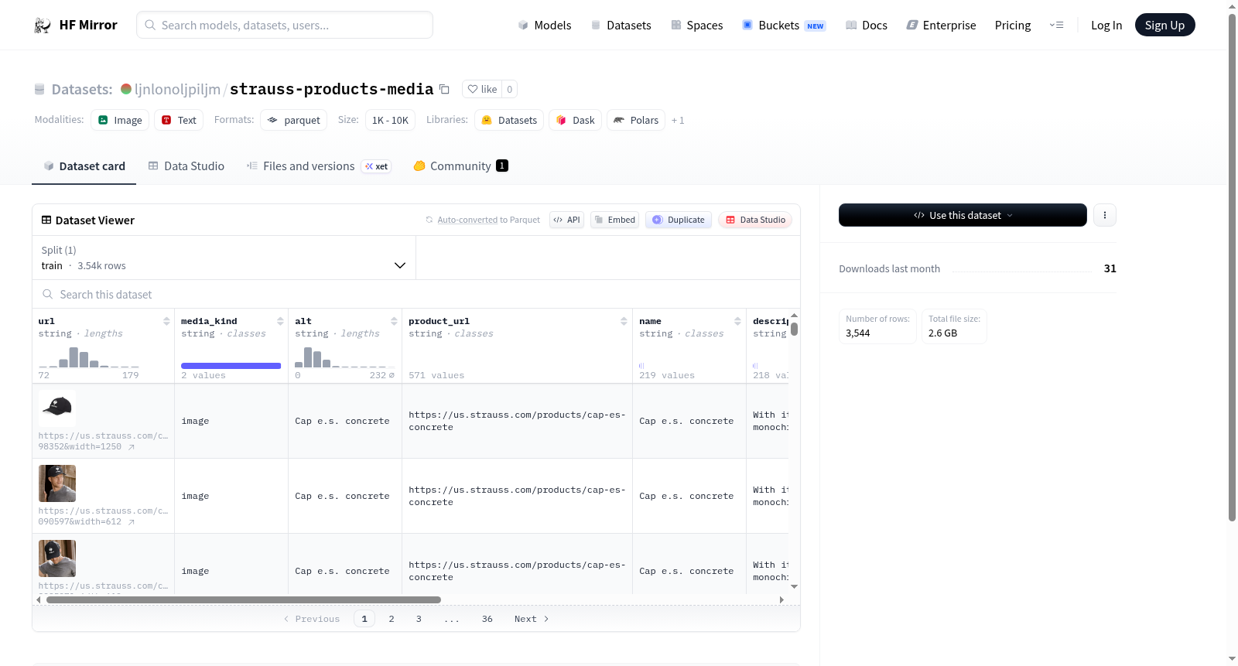The image size is (1238, 666).
Task: Click the Polars library tag
Action: pos(636,120)
